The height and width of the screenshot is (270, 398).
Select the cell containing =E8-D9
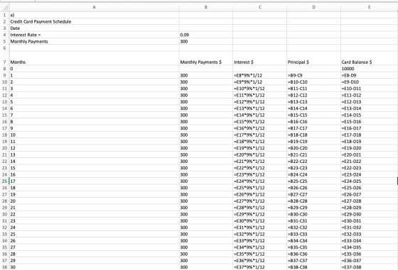tap(369, 75)
